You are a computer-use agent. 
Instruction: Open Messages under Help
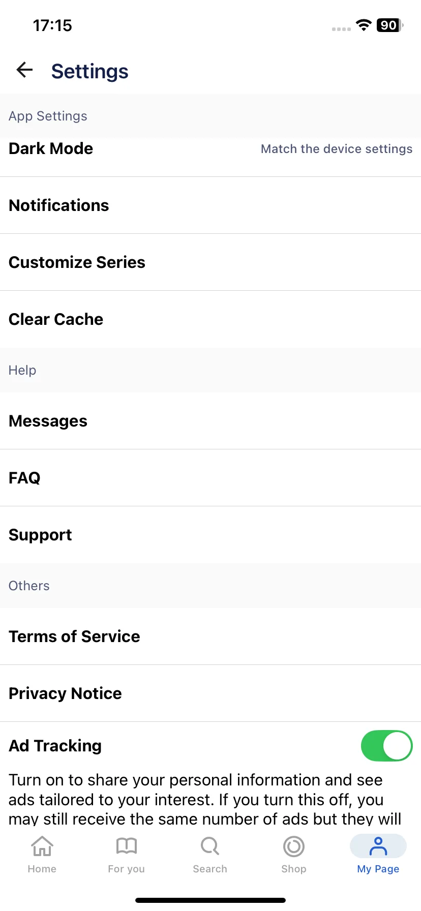point(211,421)
